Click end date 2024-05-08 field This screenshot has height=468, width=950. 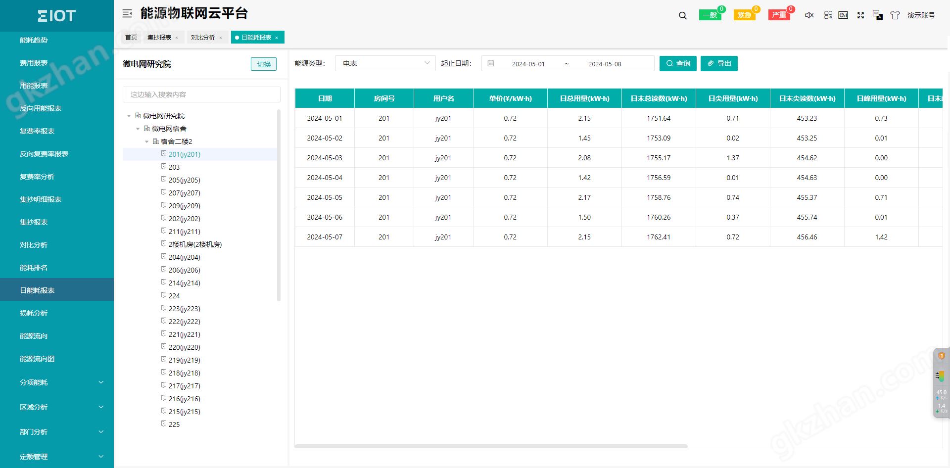click(x=605, y=64)
